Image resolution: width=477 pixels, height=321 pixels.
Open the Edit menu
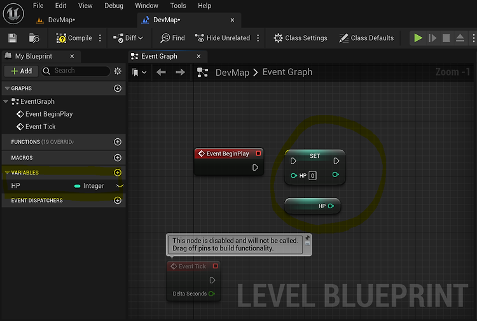60,6
